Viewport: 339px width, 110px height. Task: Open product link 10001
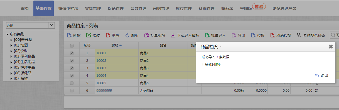pyautogui.click(x=101, y=53)
